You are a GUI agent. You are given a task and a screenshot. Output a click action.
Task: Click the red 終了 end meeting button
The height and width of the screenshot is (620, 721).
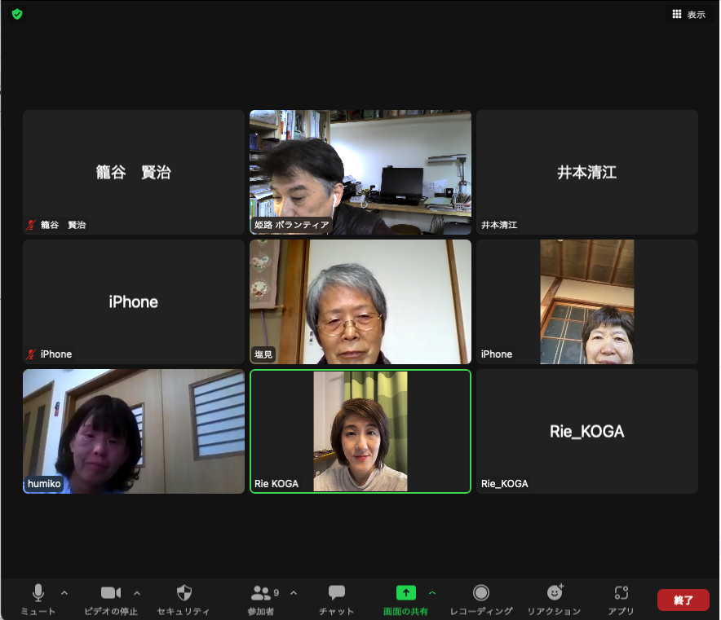pos(683,600)
